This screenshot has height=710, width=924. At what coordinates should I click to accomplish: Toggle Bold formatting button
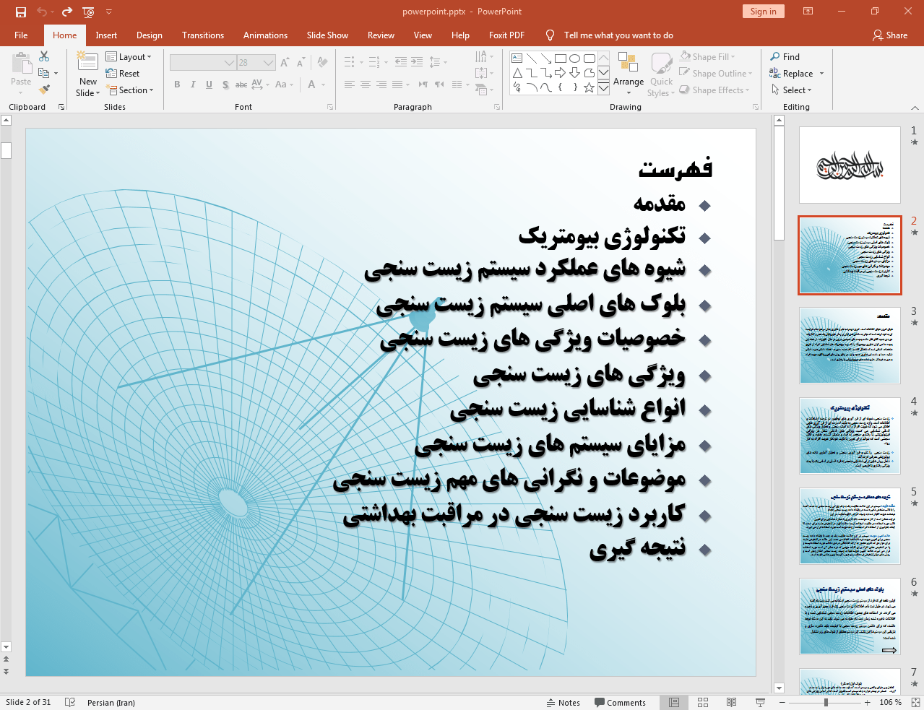click(177, 85)
